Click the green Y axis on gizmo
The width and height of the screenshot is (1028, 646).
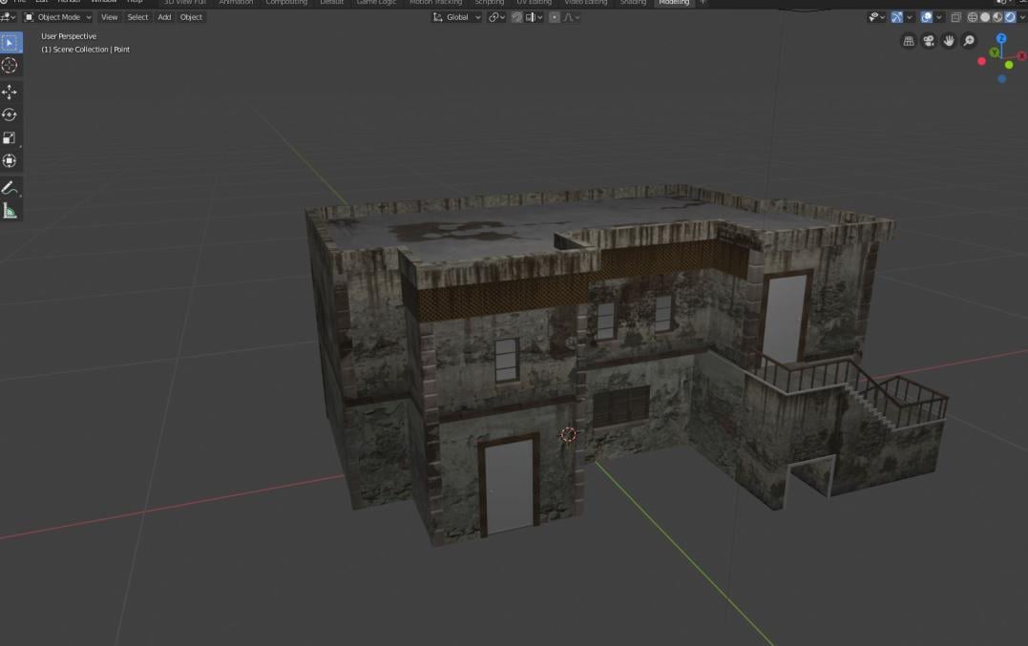(x=994, y=52)
